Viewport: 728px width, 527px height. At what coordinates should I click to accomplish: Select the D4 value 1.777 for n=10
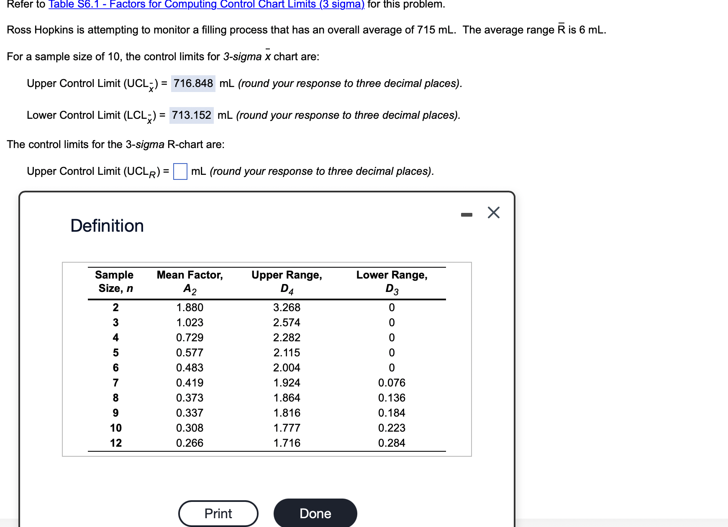tap(287, 427)
